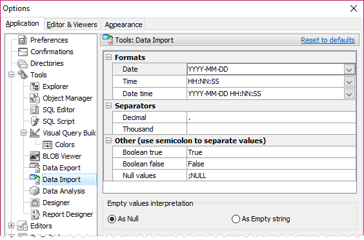The width and height of the screenshot is (364, 240).
Task: Open the Explorer options page
Action: click(56, 86)
